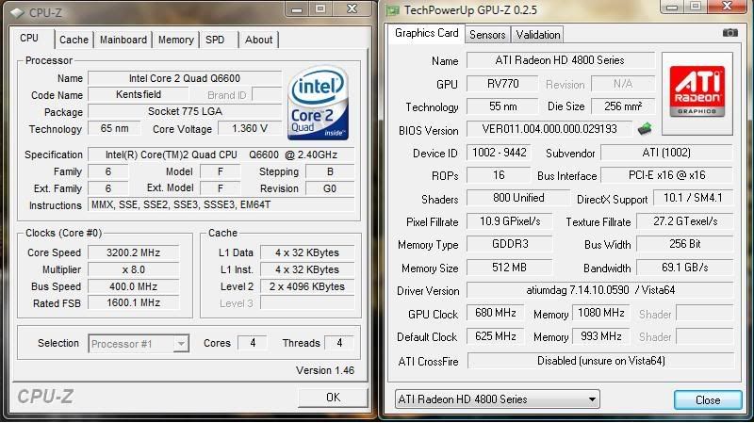Switch to the Sensors tab in GPU-Z
This screenshot has width=754, height=423.
487,35
